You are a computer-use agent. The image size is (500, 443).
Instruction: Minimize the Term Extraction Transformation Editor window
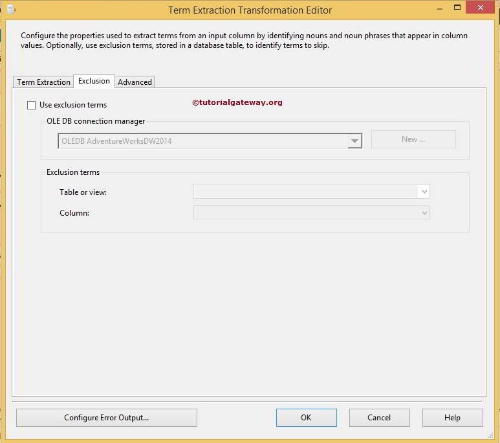pyautogui.click(x=440, y=9)
